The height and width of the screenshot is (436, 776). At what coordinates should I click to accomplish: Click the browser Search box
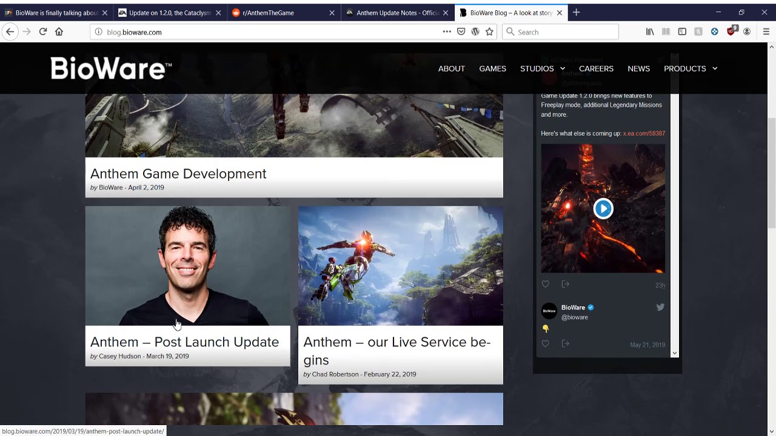point(560,31)
